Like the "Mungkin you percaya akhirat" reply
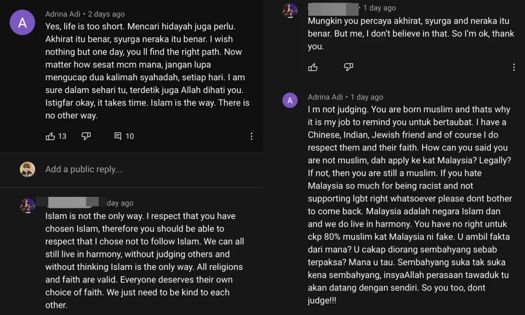The height and width of the screenshot is (315, 525). coord(313,67)
